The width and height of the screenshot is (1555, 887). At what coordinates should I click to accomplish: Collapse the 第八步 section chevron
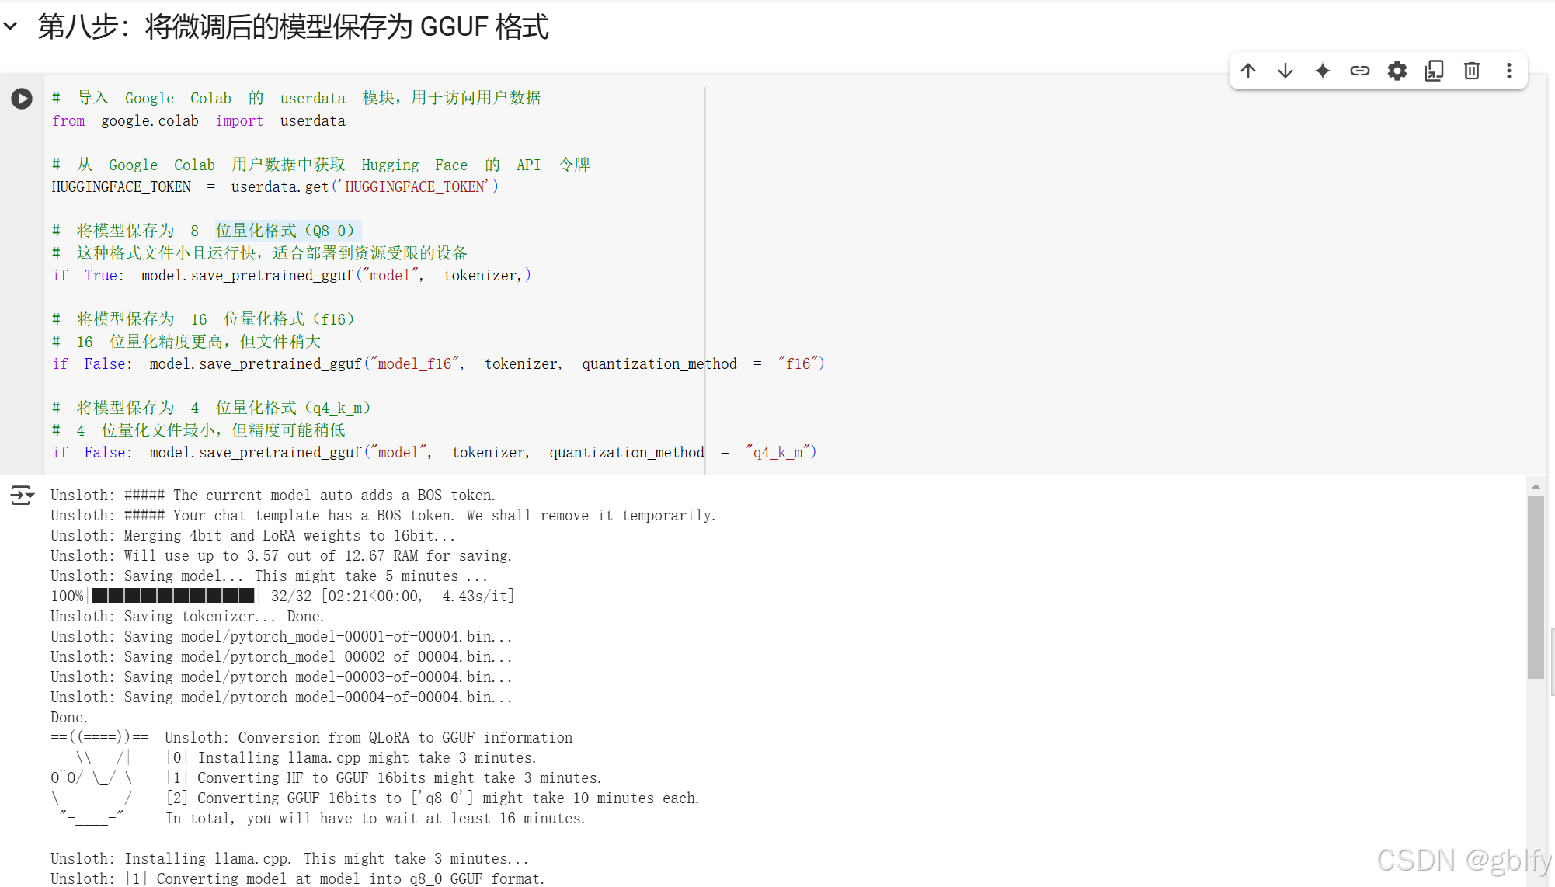11,26
